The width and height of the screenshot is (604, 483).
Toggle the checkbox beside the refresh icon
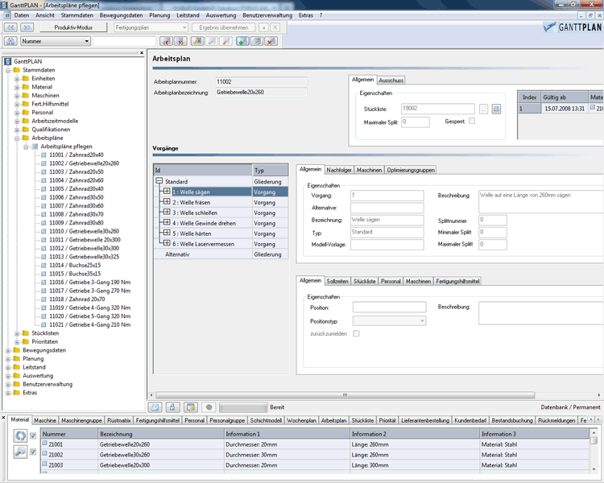(33, 436)
